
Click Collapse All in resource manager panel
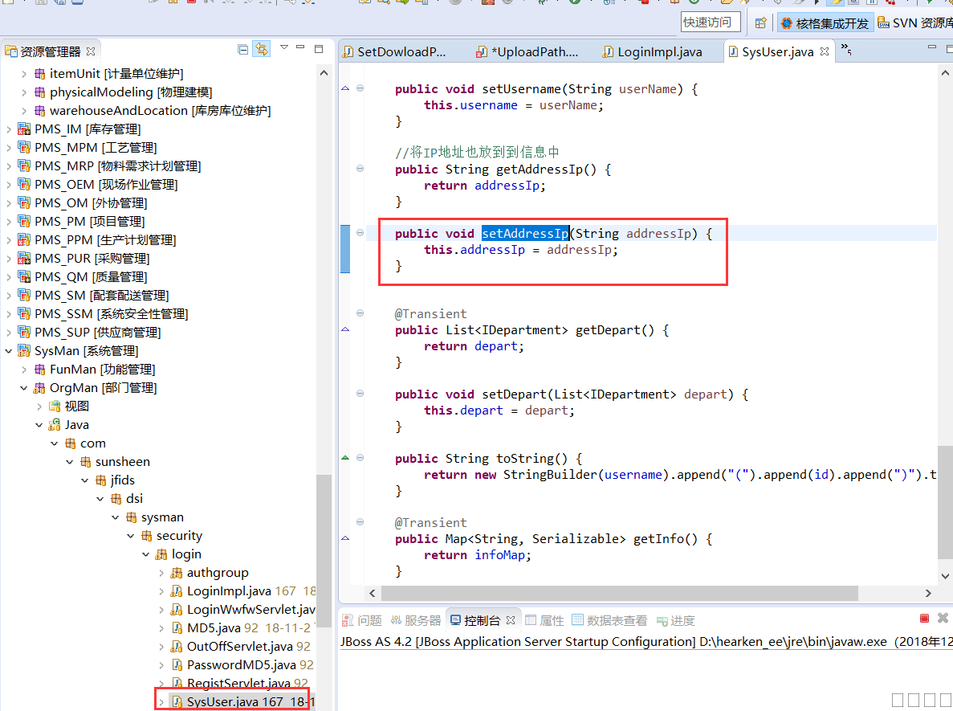coord(243,50)
